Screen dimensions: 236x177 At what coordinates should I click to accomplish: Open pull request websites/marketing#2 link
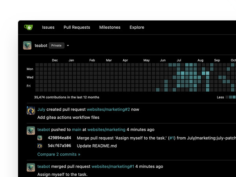108,110
